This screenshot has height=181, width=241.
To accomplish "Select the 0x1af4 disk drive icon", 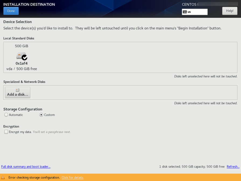I will [x=21, y=56].
